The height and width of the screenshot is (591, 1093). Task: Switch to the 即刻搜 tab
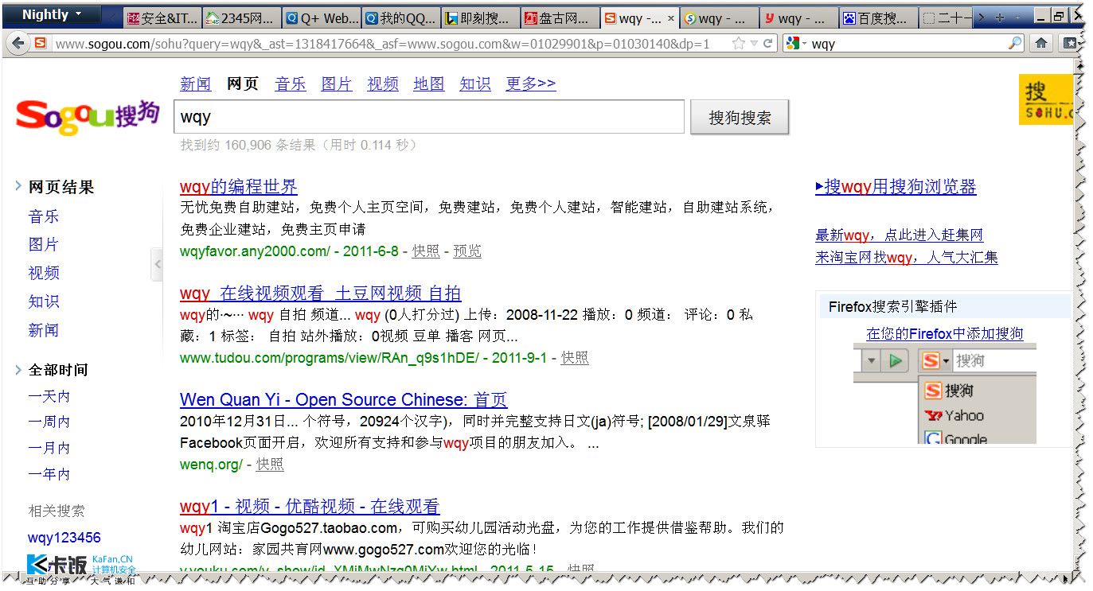(x=480, y=17)
